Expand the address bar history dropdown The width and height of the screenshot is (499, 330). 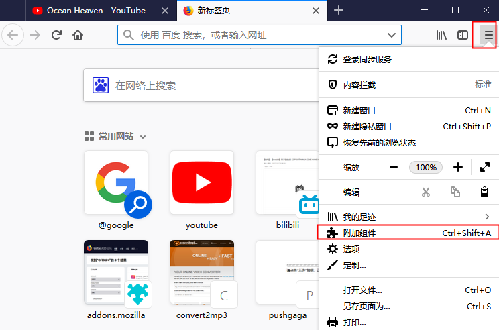[x=392, y=35]
